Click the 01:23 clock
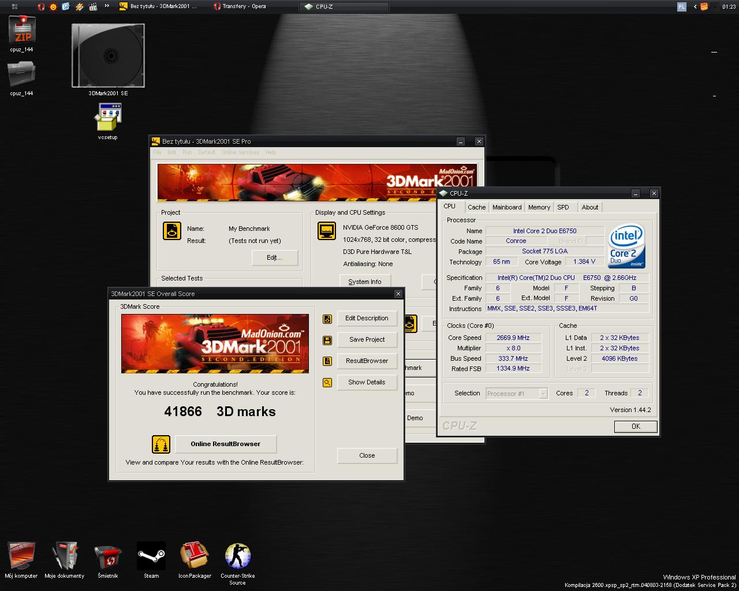Screen dimensions: 739x591 [x=729, y=6]
